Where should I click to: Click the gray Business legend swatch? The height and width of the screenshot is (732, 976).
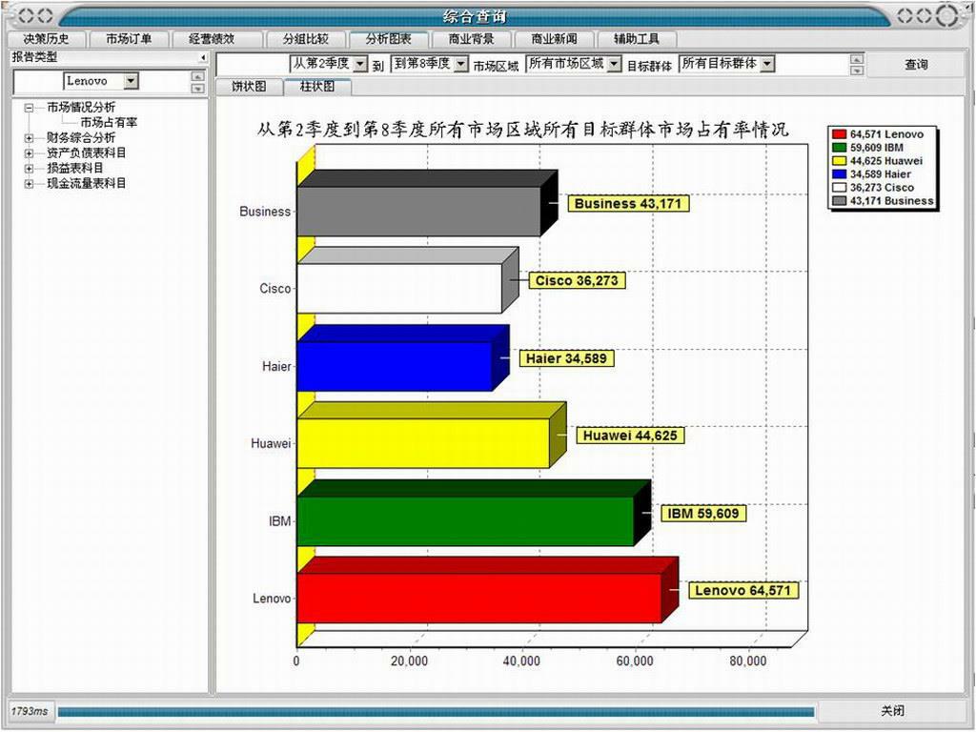839,200
